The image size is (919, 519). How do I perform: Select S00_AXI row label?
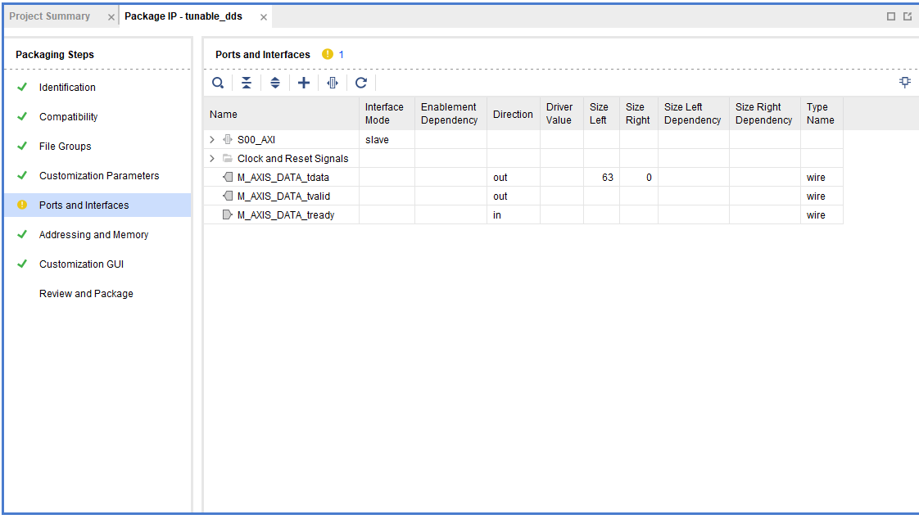click(256, 140)
